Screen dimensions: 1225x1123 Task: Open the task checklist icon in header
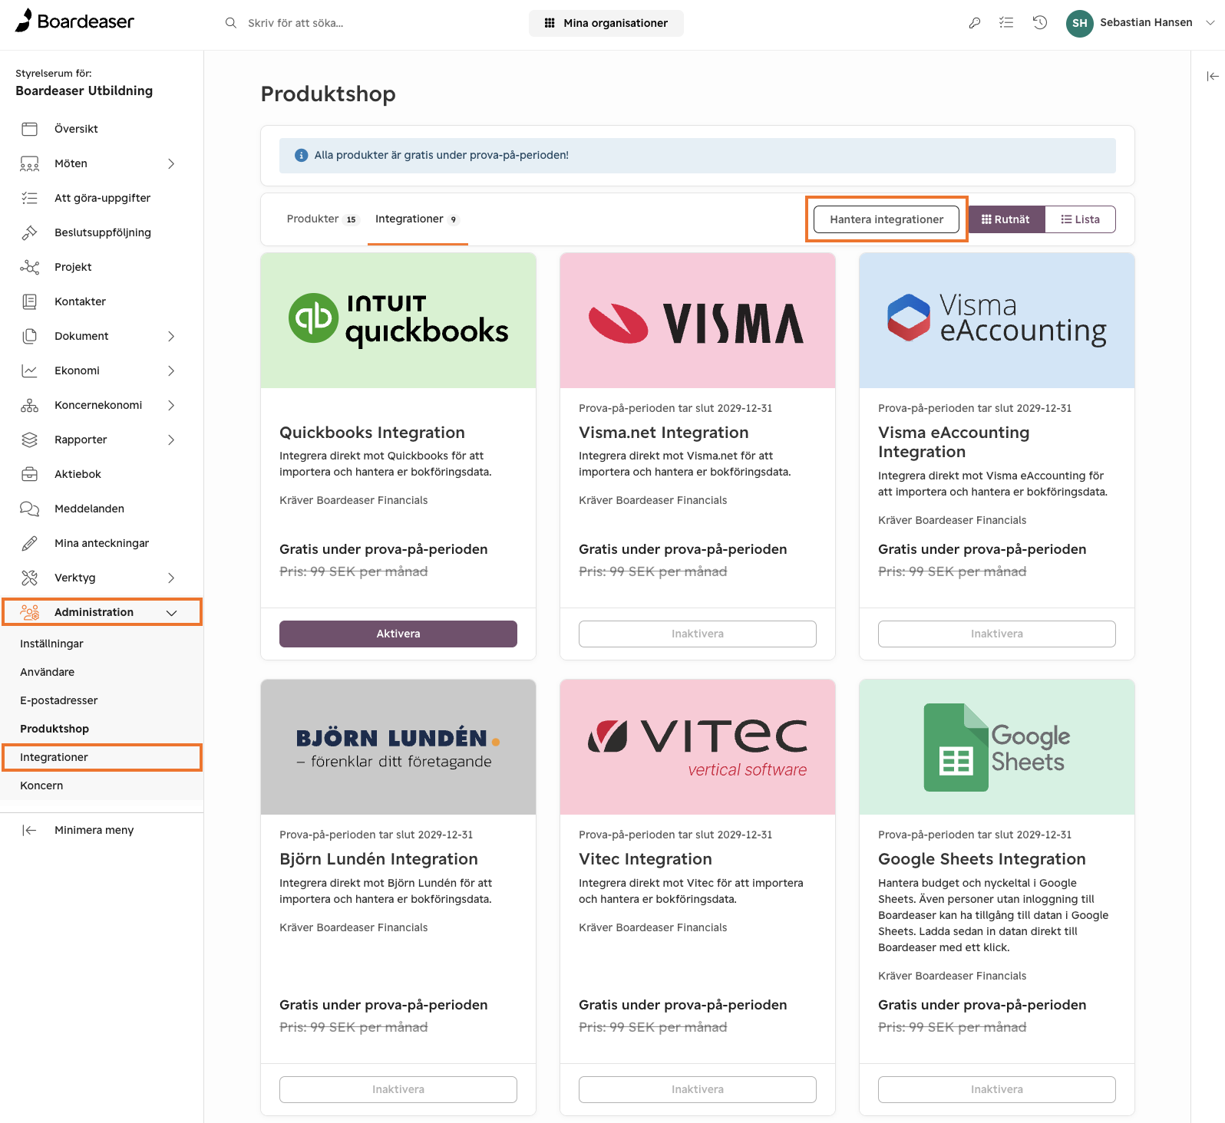coord(1006,23)
